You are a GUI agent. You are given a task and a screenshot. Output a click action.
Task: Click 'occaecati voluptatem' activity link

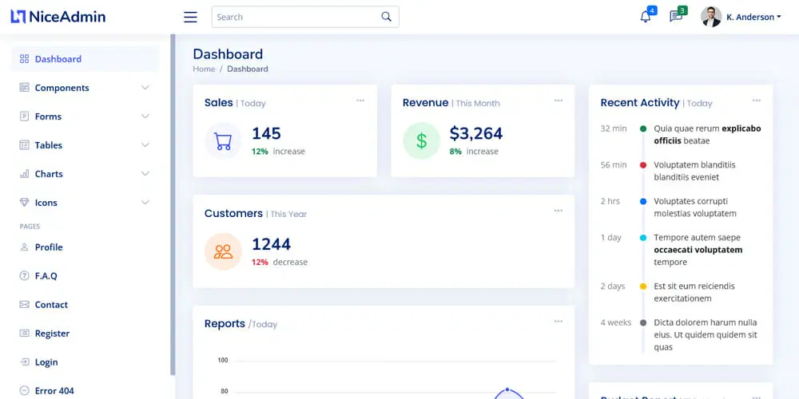tap(698, 250)
